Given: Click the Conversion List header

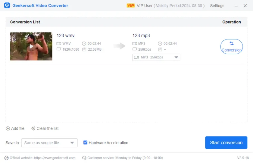Looking at the screenshot, I should pyautogui.click(x=25, y=22).
